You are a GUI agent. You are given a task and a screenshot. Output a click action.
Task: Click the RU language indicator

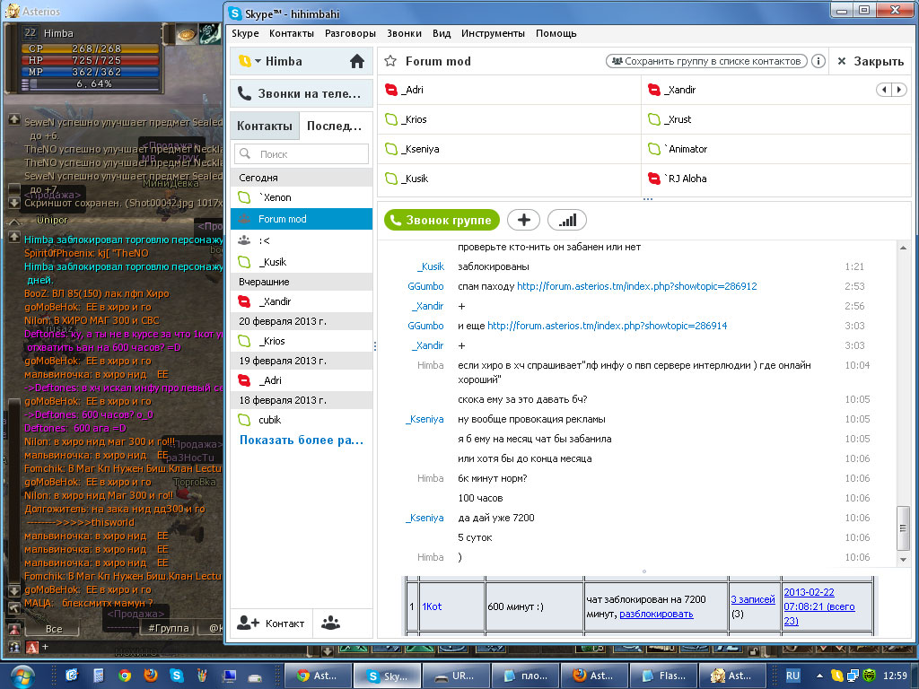pyautogui.click(x=792, y=676)
